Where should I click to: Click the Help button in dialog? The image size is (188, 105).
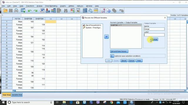(x=139, y=61)
